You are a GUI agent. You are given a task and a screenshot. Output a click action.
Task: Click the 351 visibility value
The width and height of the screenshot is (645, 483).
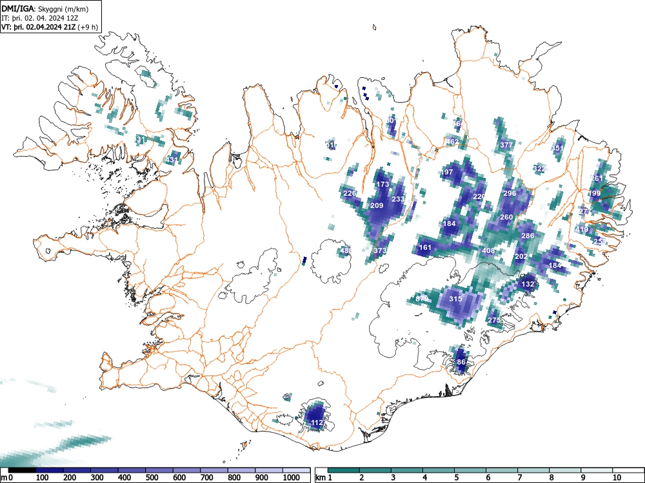click(x=557, y=148)
